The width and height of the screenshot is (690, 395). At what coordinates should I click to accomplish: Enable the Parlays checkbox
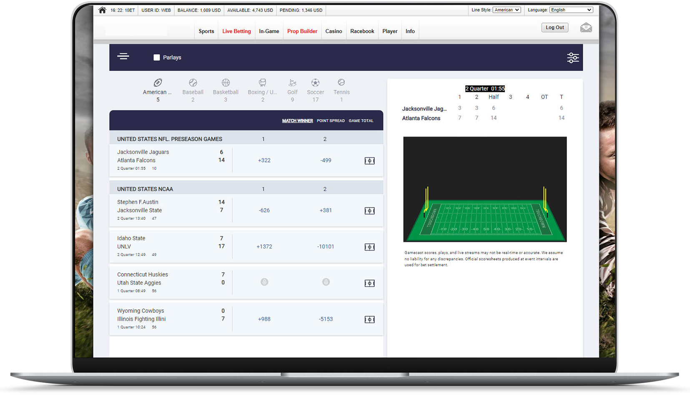(x=157, y=57)
